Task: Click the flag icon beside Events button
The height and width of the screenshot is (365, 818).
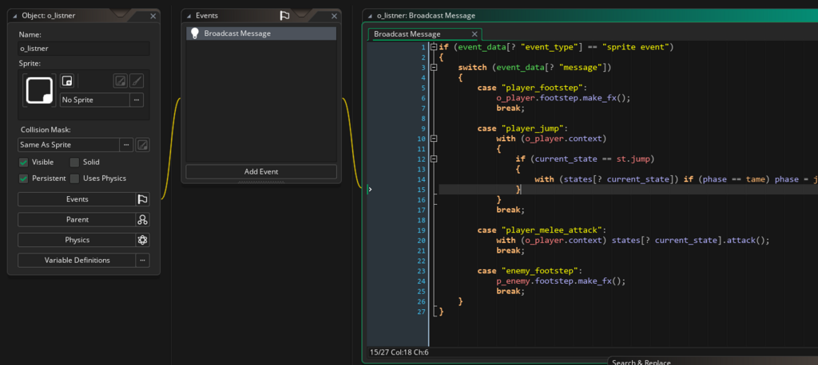Action: [x=142, y=199]
